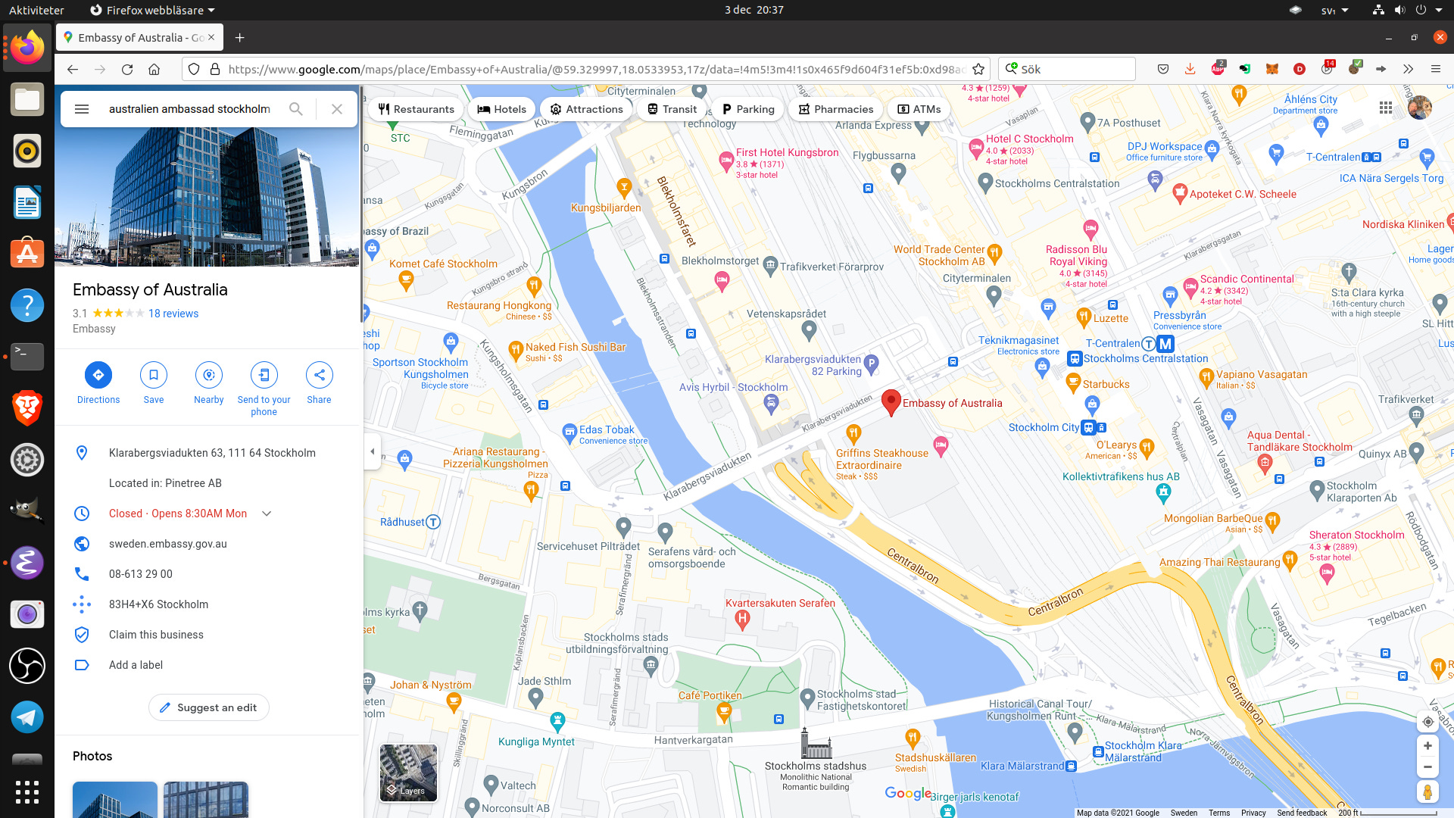The width and height of the screenshot is (1454, 818).
Task: Open Firefox downloads panel
Action: (x=1190, y=69)
